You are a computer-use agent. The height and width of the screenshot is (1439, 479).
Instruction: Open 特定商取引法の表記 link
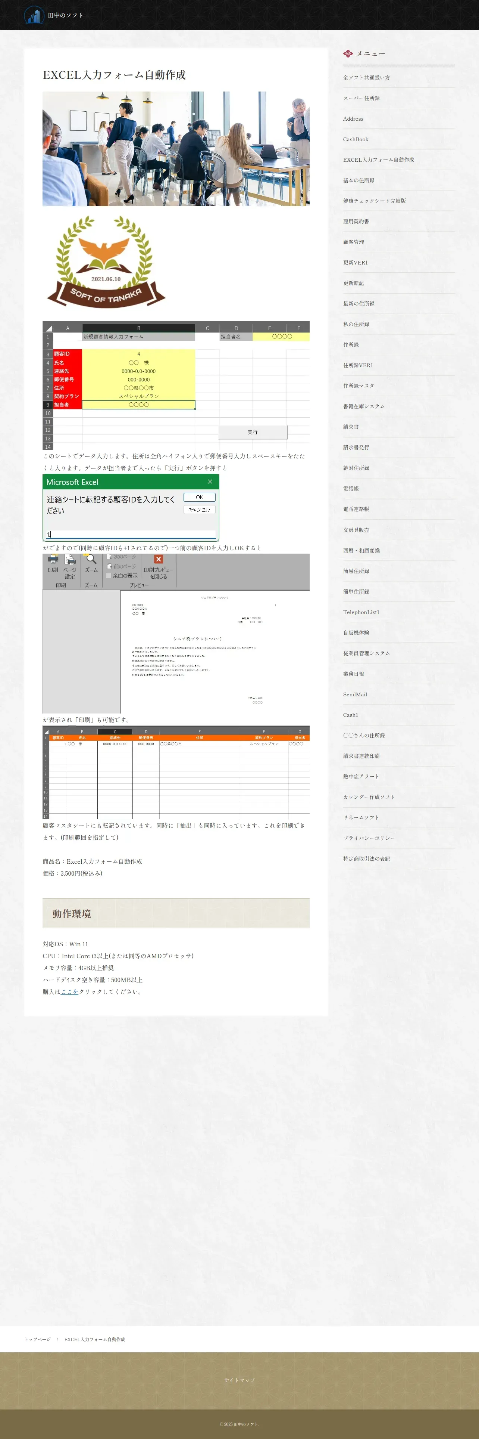366,858
